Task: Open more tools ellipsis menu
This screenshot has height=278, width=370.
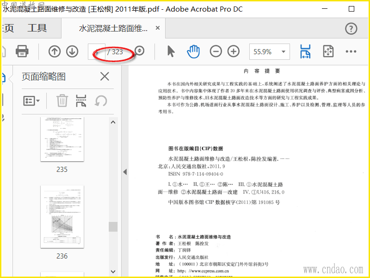Action: [x=351, y=51]
